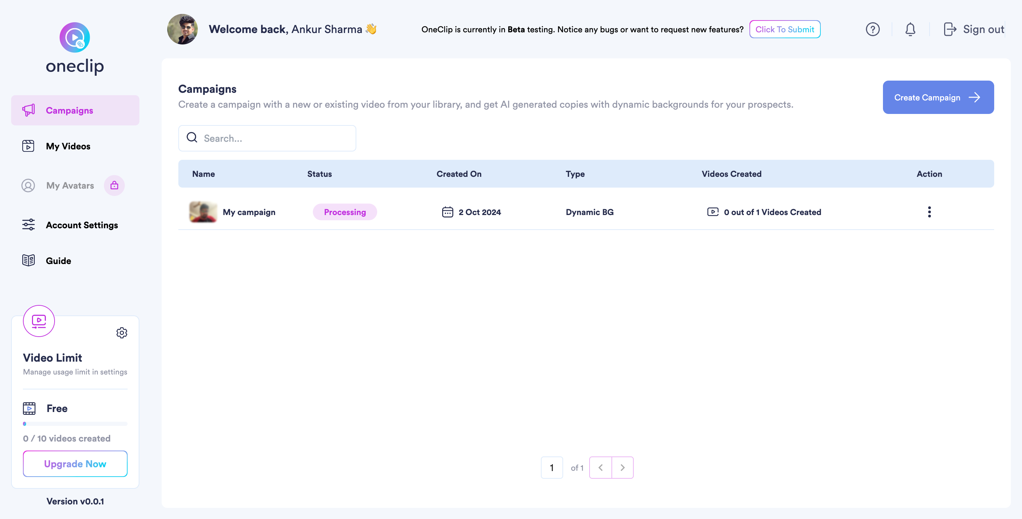Click the My campaign name text
This screenshot has width=1022, height=519.
click(x=249, y=212)
